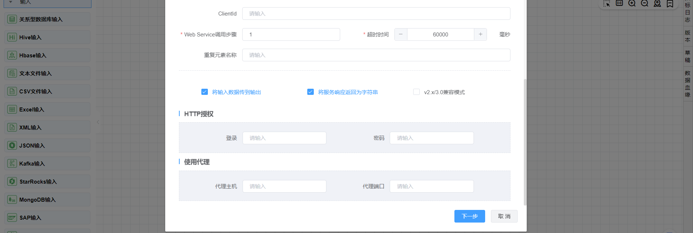Select the Kafka输入 component icon

(x=12, y=163)
